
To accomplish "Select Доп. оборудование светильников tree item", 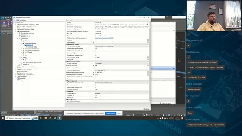I will point(32,63).
